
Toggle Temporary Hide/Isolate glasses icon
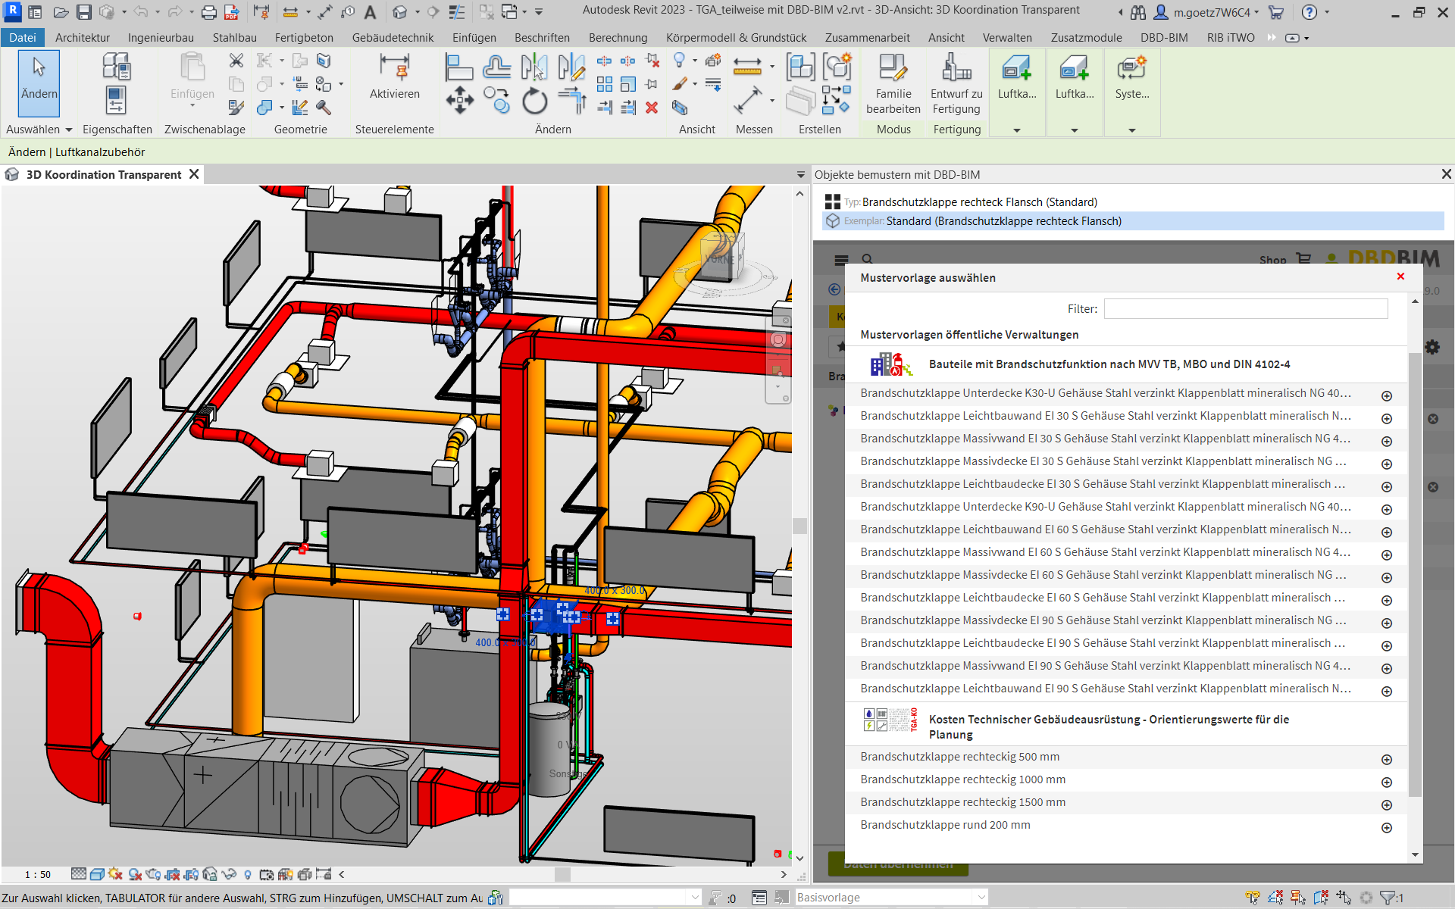(229, 874)
